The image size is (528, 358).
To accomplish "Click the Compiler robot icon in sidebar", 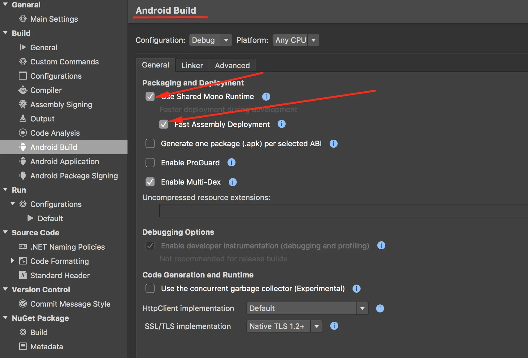I will (x=23, y=90).
